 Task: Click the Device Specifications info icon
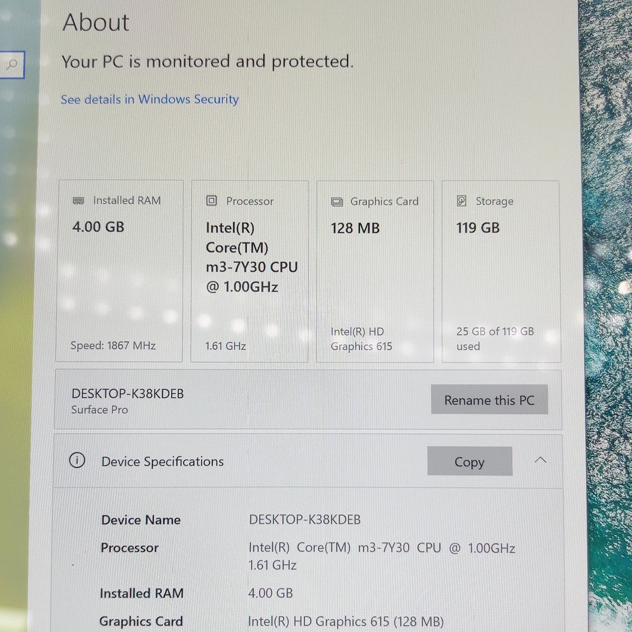tap(77, 460)
